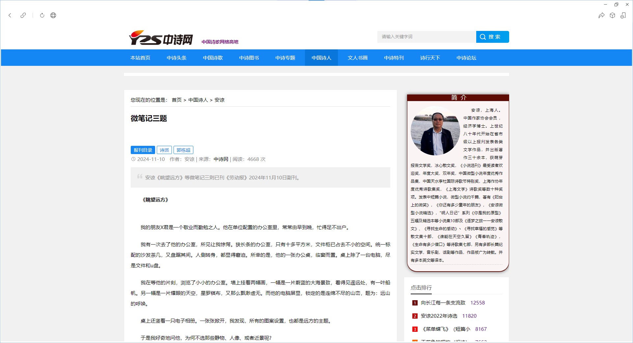The height and width of the screenshot is (343, 633).
Task: Click the refresh page icon
Action: 42,15
